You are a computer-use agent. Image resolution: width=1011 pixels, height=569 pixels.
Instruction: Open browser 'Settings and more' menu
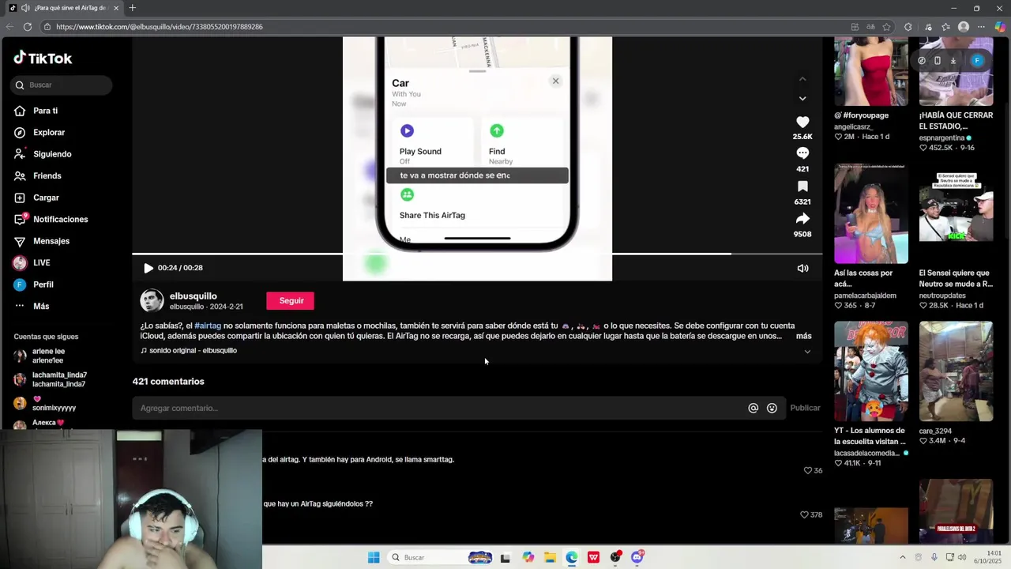coord(982,27)
